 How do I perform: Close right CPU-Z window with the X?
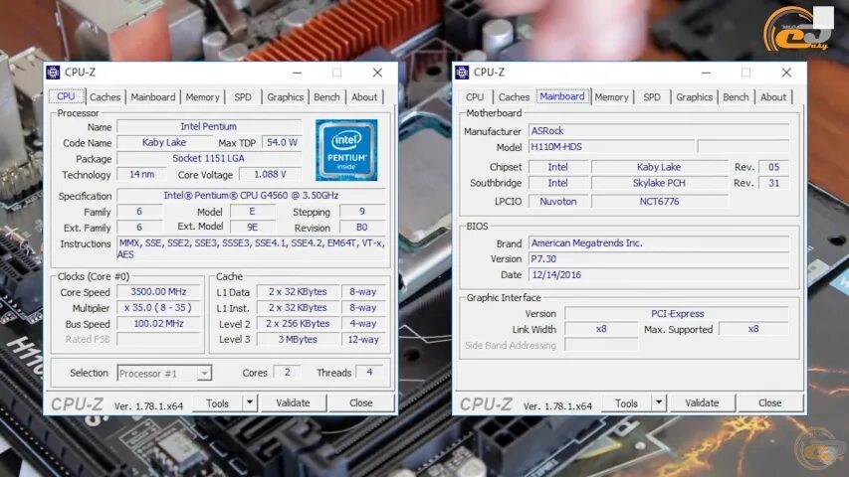click(786, 73)
